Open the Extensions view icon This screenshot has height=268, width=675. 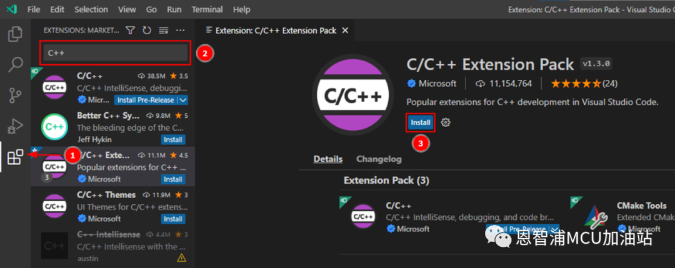pos(16,157)
